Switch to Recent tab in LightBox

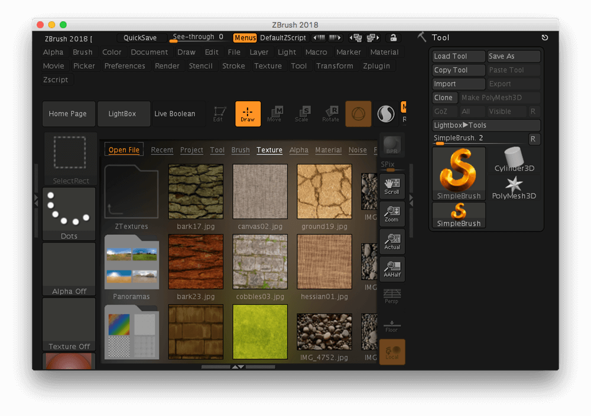162,150
